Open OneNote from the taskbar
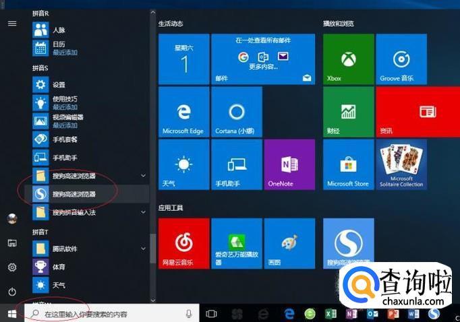 [x=351, y=314]
